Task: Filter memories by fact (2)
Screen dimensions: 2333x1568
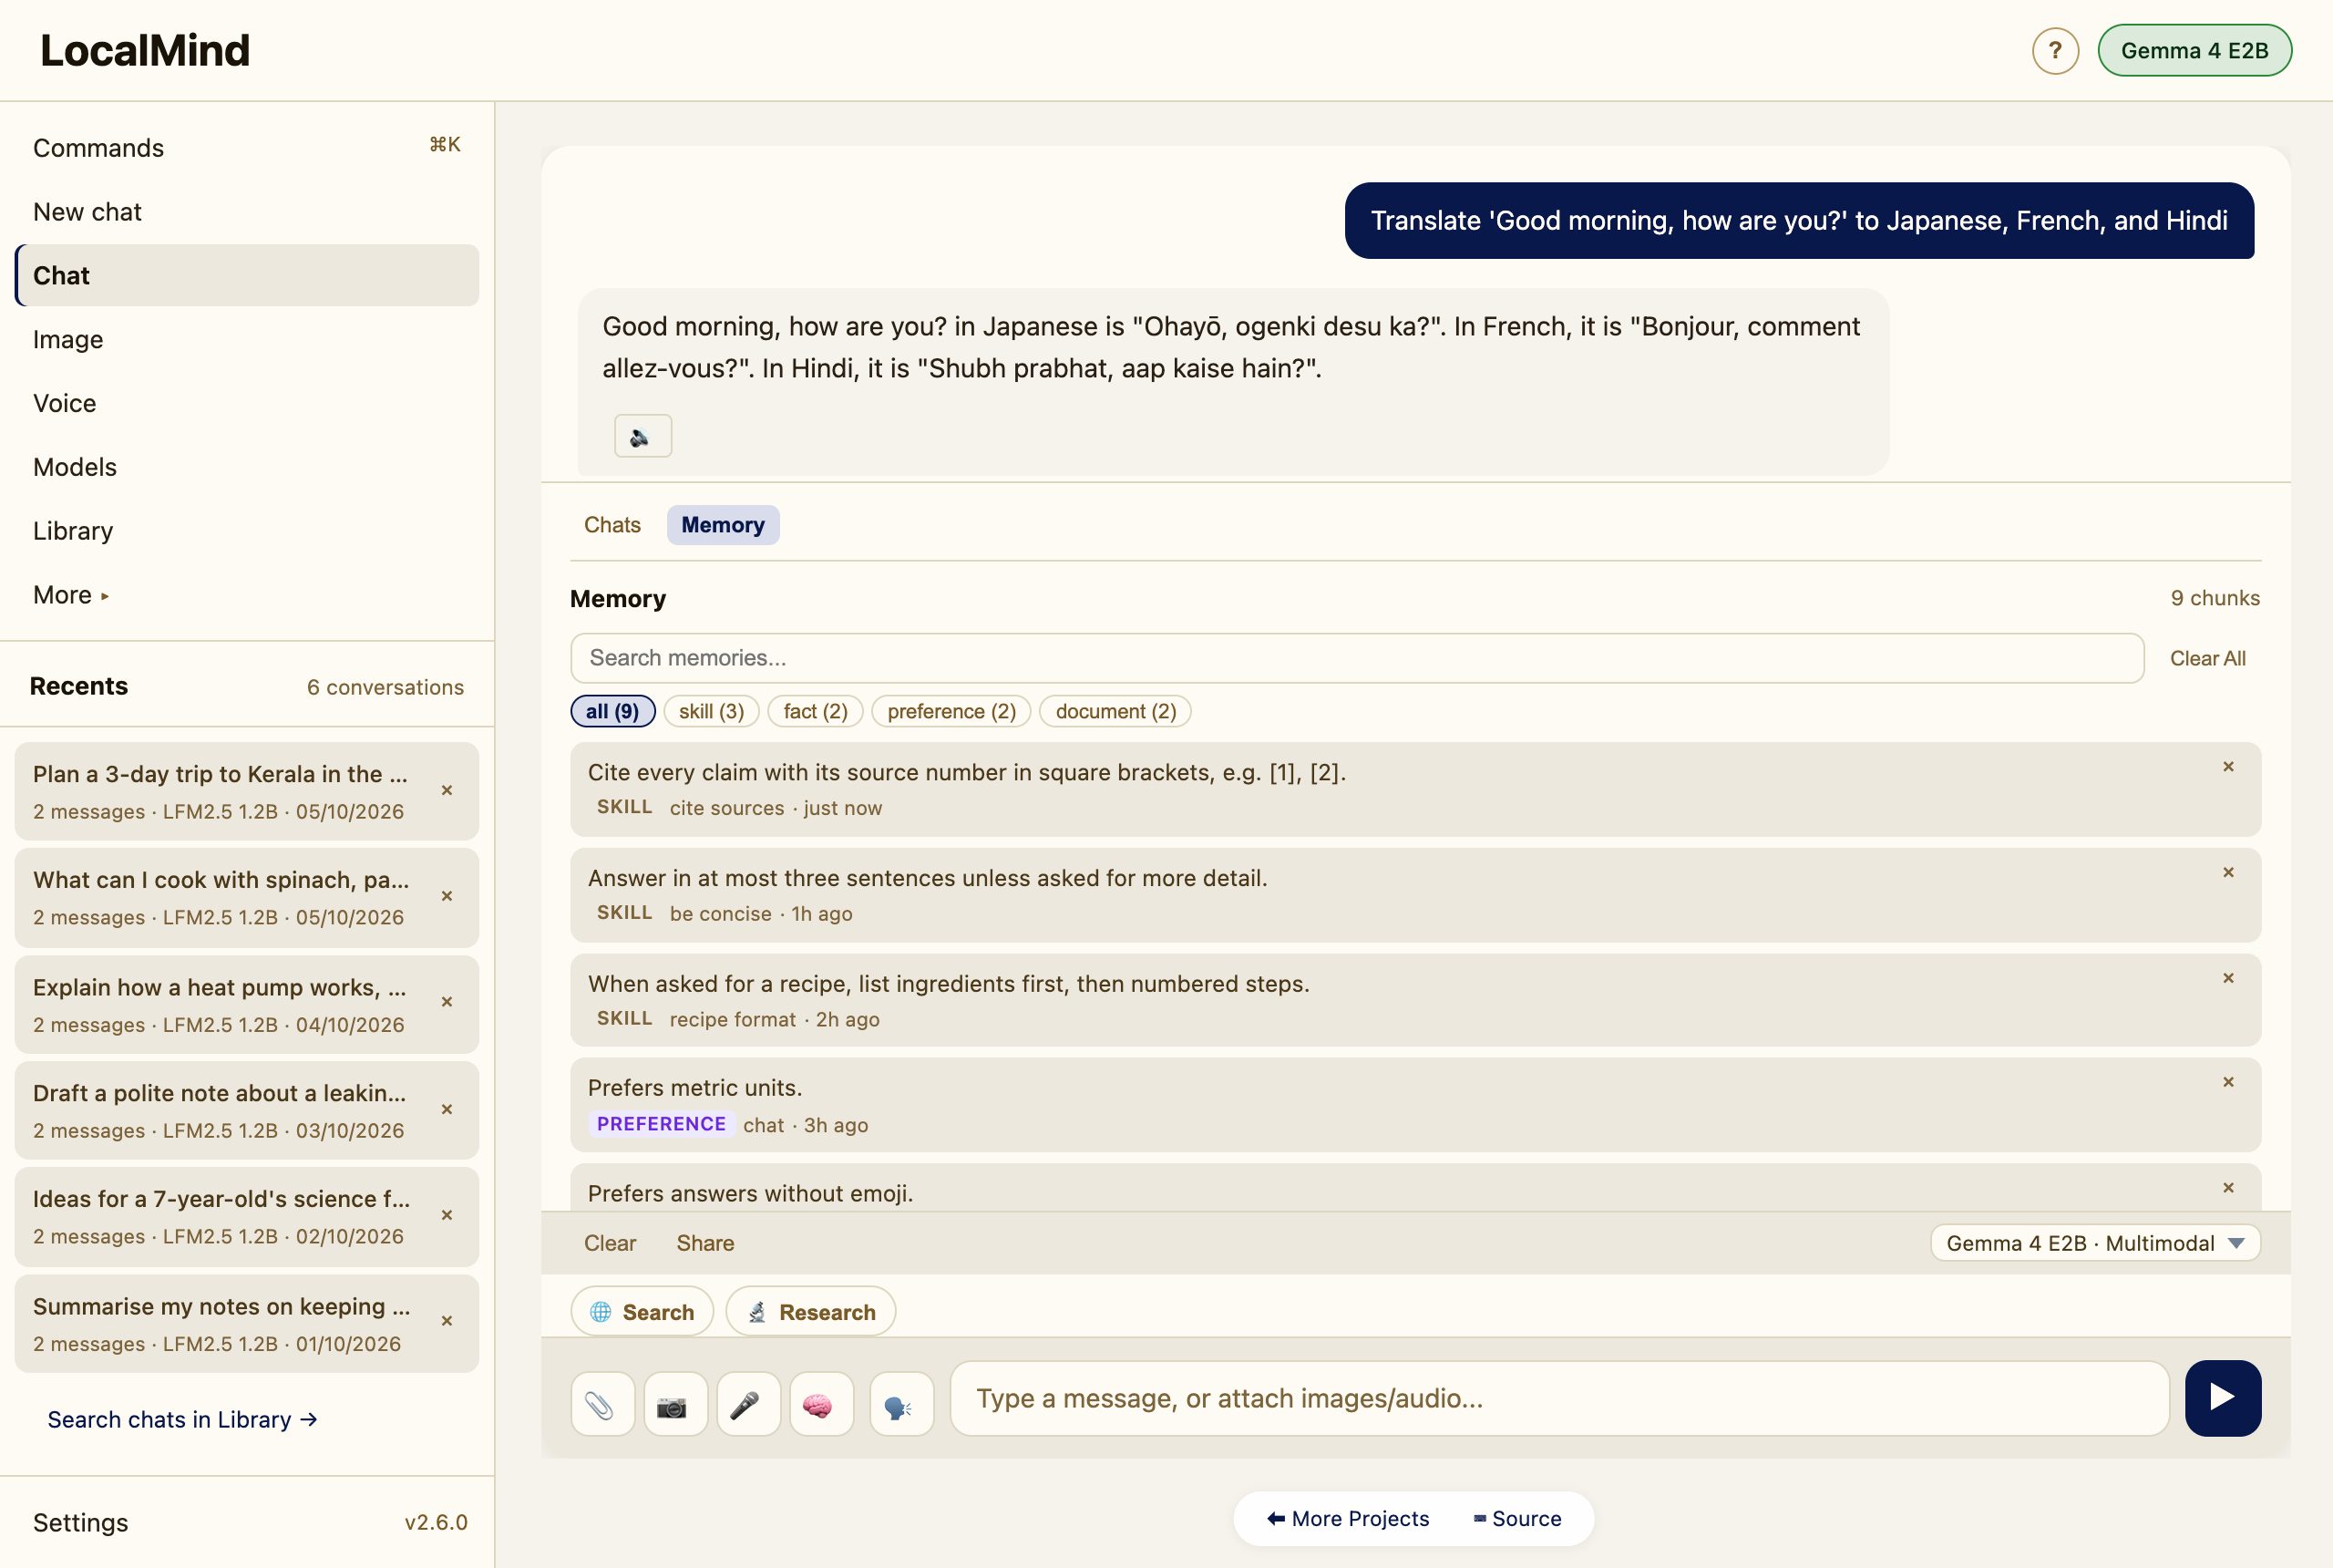Action: [815, 711]
